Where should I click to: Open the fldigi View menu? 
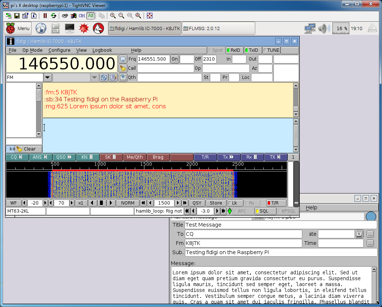(82, 50)
